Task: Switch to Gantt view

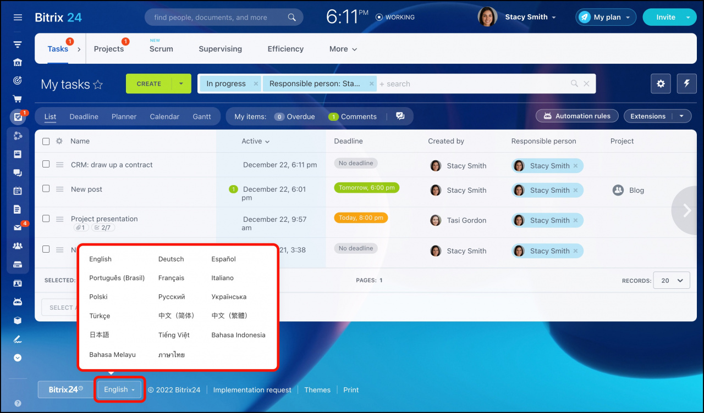Action: [x=202, y=116]
